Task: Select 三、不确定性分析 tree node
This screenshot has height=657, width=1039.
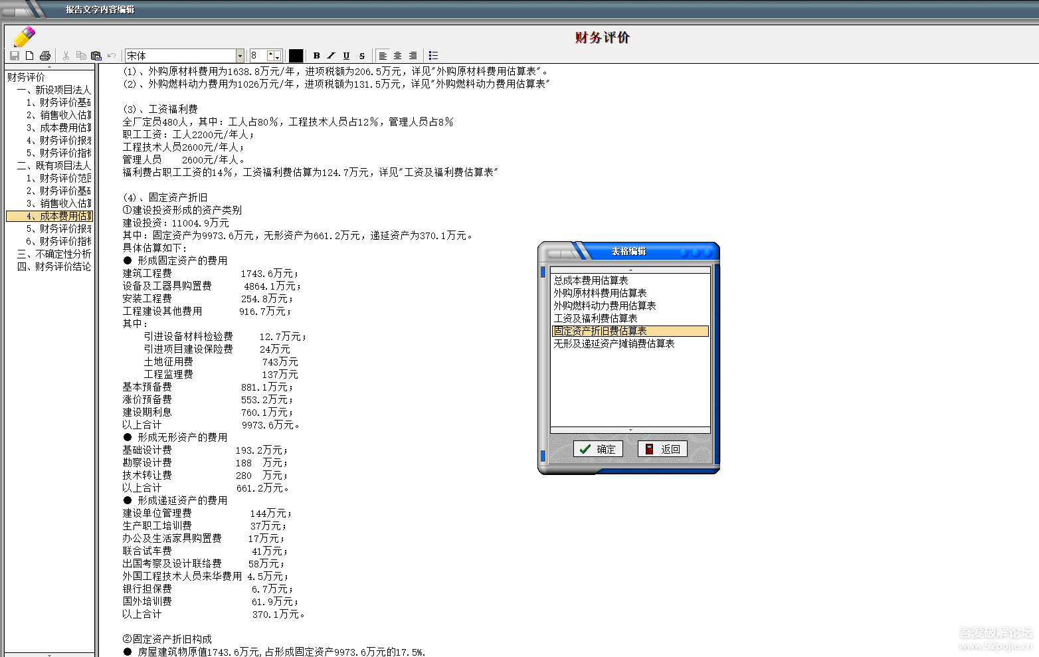Action: (54, 254)
